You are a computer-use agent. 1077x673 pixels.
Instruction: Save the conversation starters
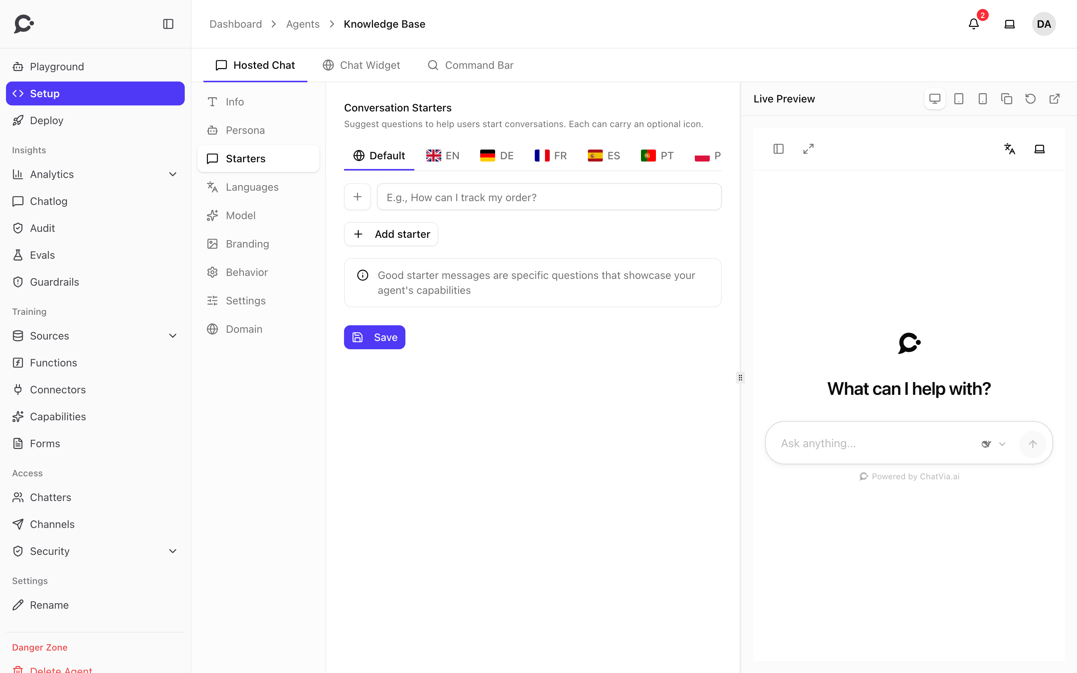pos(374,337)
